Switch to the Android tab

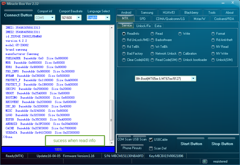point(126,12)
